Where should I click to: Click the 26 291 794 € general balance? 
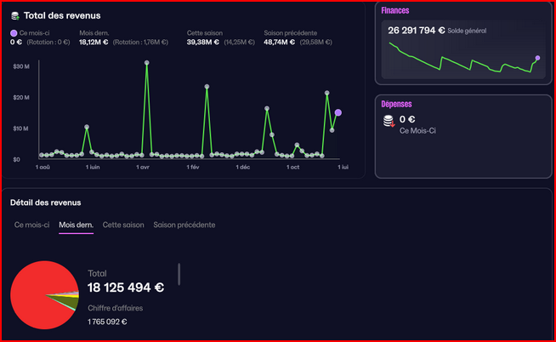coord(417,30)
